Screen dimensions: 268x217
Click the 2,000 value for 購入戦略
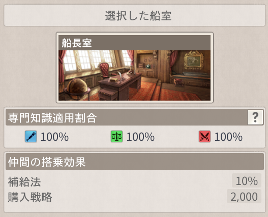coord(244,197)
